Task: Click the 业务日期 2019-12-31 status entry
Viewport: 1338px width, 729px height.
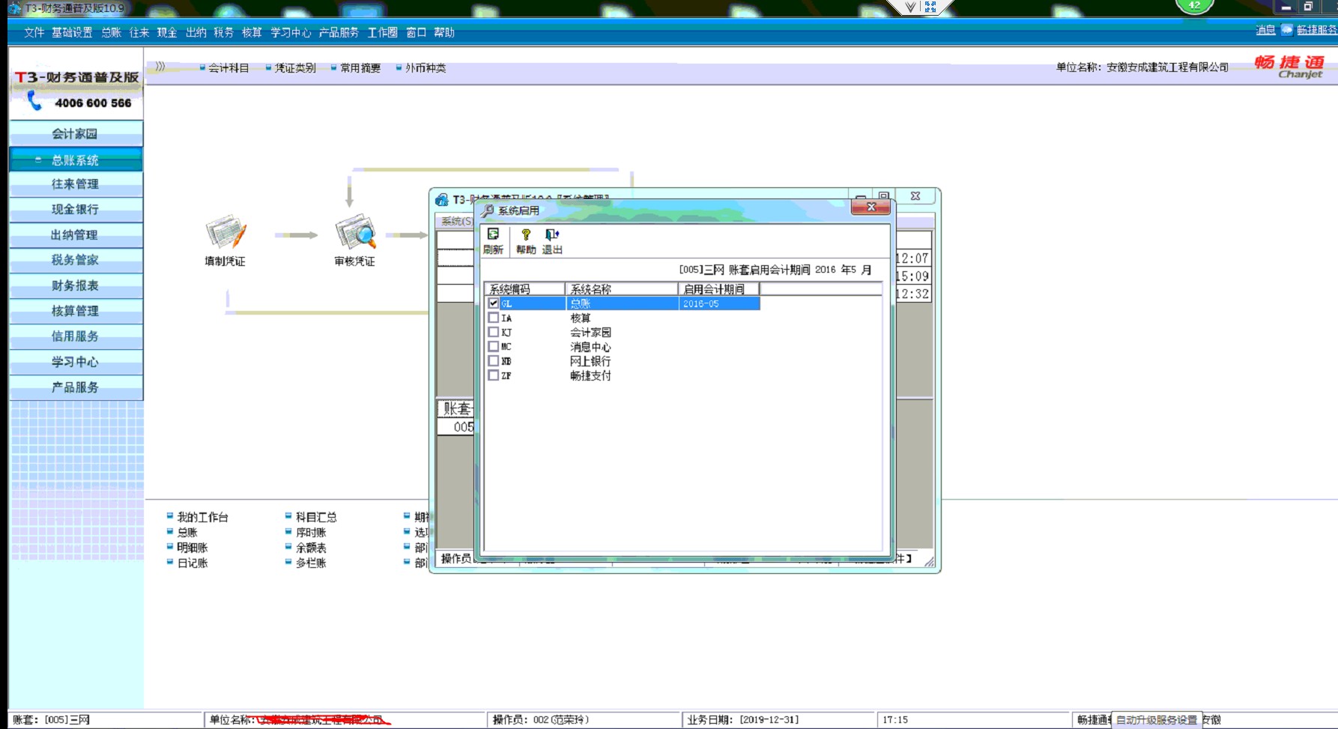Action: (x=778, y=720)
